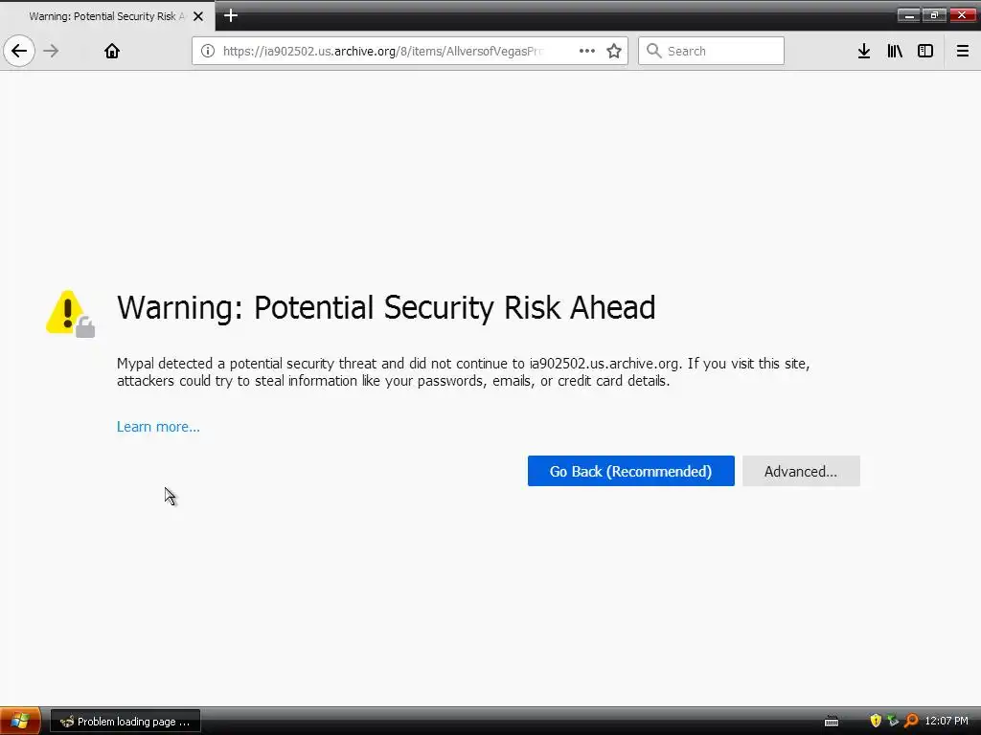This screenshot has width=981, height=735.
Task: Expand the Advanced... options
Action: [x=801, y=471]
